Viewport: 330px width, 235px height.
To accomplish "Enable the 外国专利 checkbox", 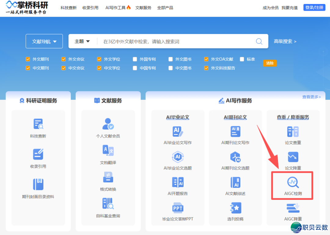I will (x=135, y=59).
